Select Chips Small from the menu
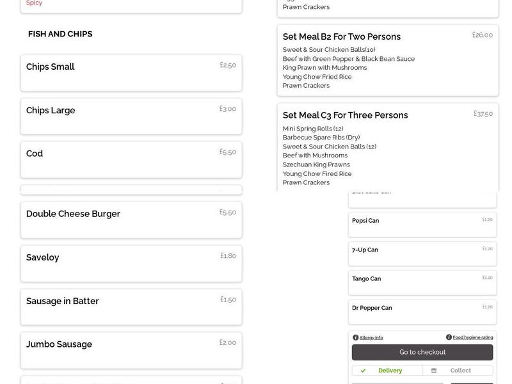The width and height of the screenshot is (512, 384). click(x=131, y=72)
